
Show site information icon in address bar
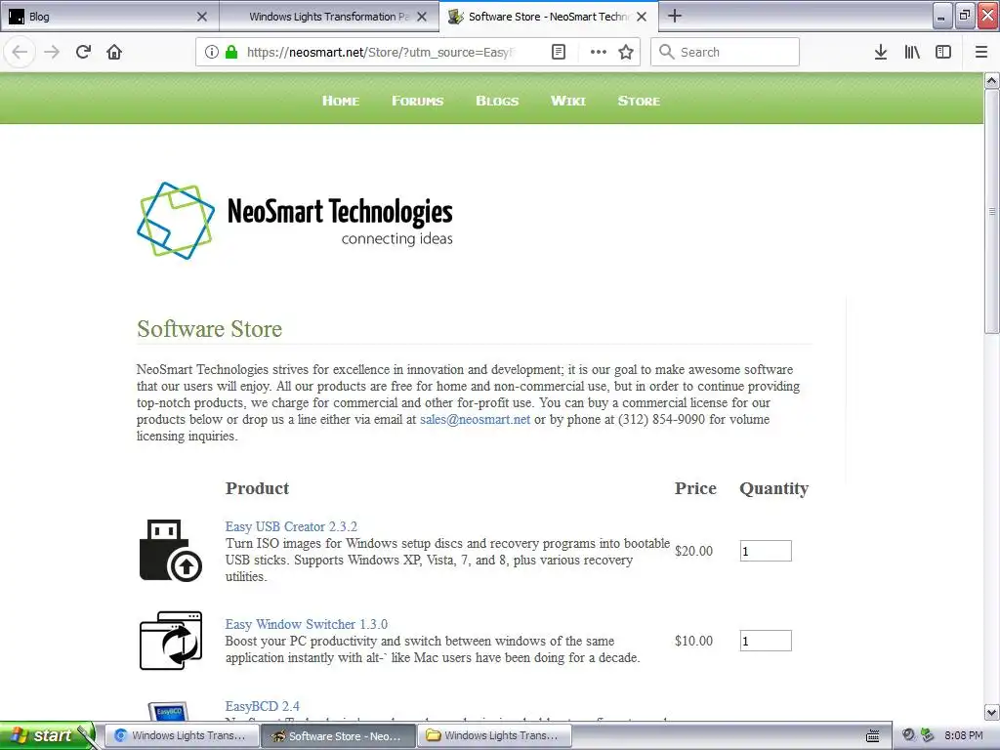212,52
